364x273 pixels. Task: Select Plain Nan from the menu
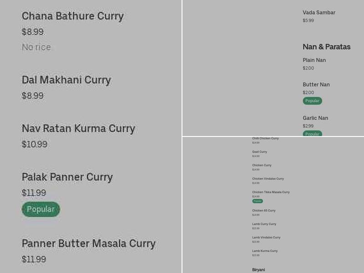click(314, 60)
